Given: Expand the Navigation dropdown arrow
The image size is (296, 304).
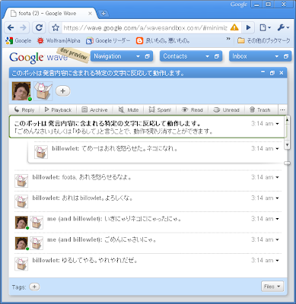Looking at the screenshot, I should [x=138, y=56].
